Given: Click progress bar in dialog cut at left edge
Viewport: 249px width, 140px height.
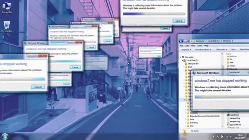Looking at the screenshot, I should click(x=23, y=79).
